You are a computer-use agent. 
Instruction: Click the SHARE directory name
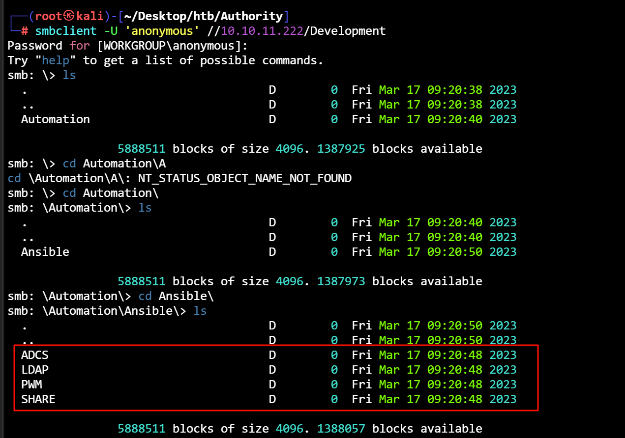click(38, 399)
